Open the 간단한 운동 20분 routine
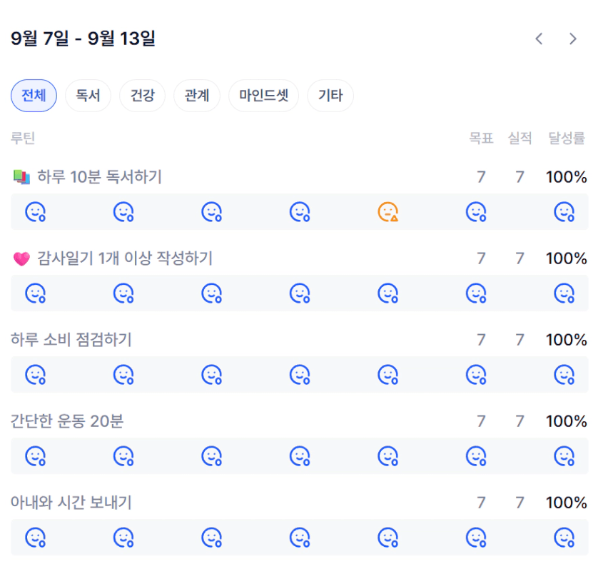Image resolution: width=598 pixels, height=574 pixels. [x=67, y=421]
